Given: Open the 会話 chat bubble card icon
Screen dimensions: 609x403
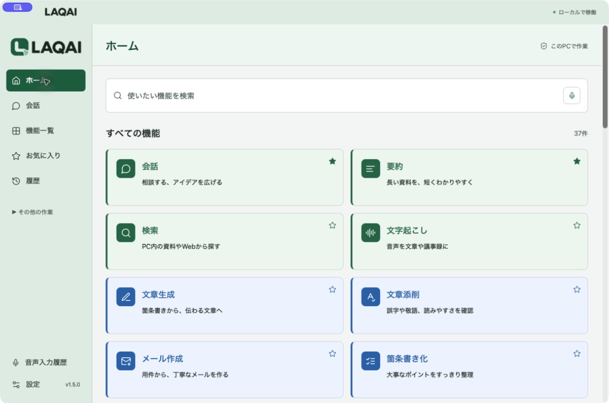Looking at the screenshot, I should point(126,168).
